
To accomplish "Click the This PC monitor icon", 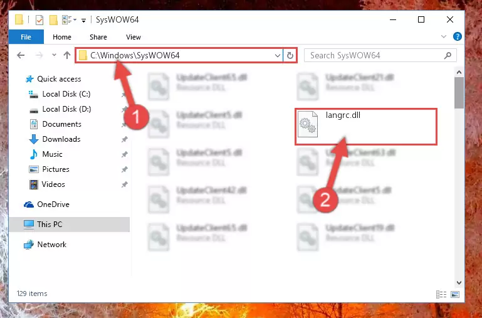I will tap(29, 225).
